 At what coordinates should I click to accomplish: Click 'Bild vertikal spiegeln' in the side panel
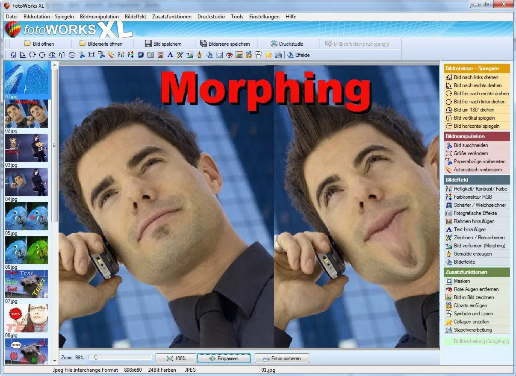pos(474,118)
